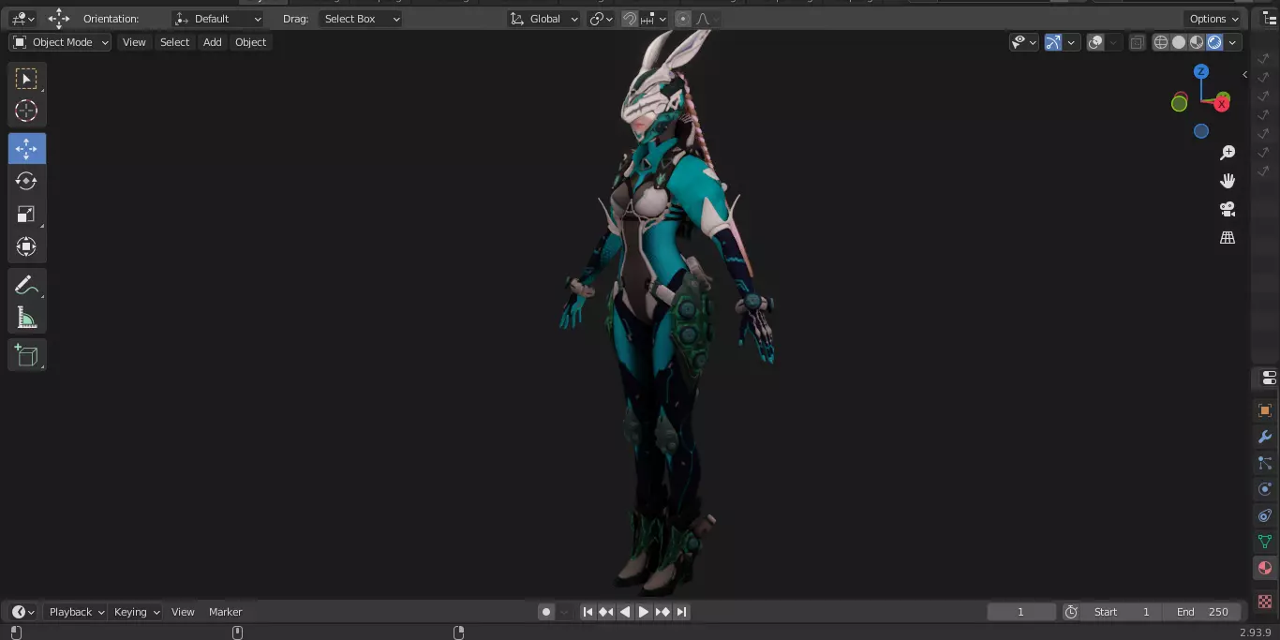Open the timeline View menu
The height and width of the screenshot is (640, 1280).
[x=183, y=612]
